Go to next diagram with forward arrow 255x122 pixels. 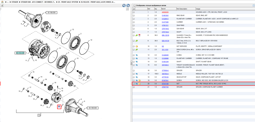[x=128, y=5]
